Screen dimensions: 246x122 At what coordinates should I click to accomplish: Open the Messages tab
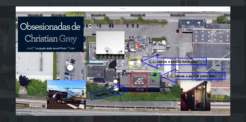pos(80,3)
